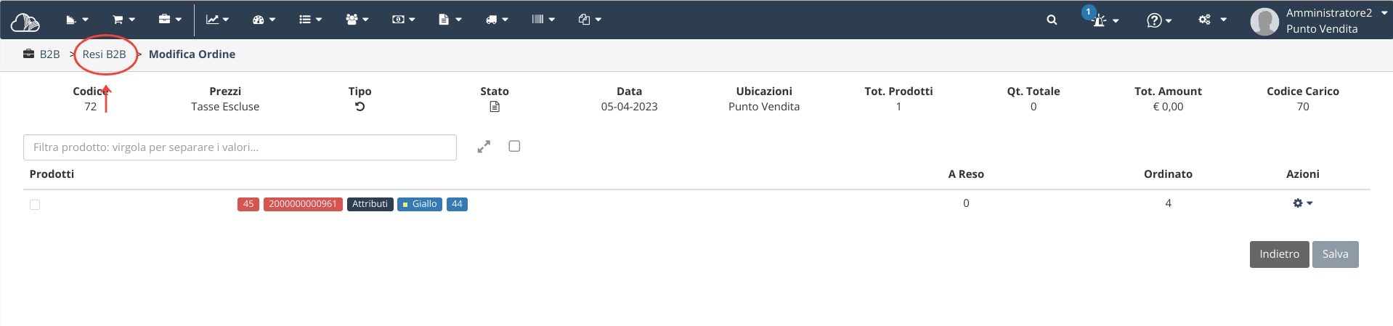Open the delivery truck menu
The image size is (1393, 326).
click(x=497, y=20)
